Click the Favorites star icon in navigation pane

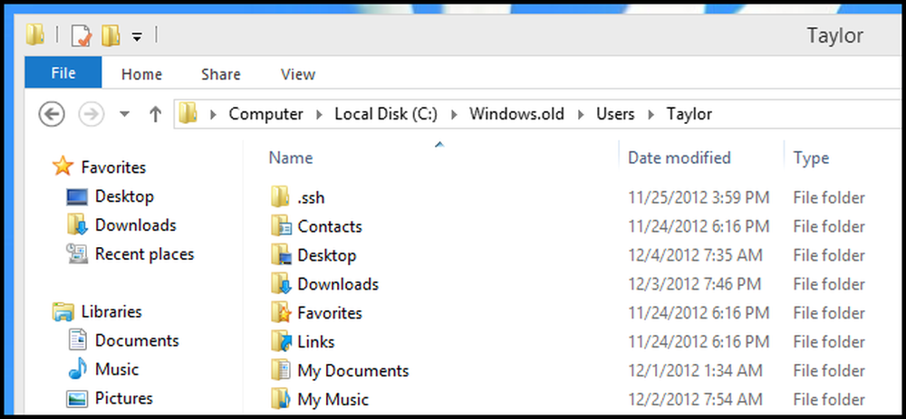click(x=63, y=167)
